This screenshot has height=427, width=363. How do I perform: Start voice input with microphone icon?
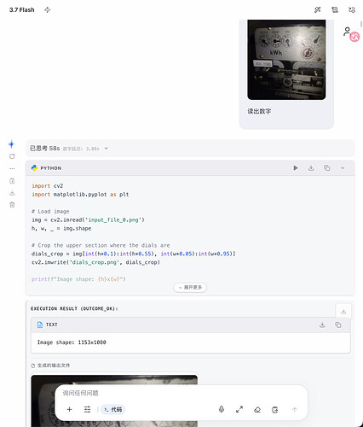pos(222,410)
